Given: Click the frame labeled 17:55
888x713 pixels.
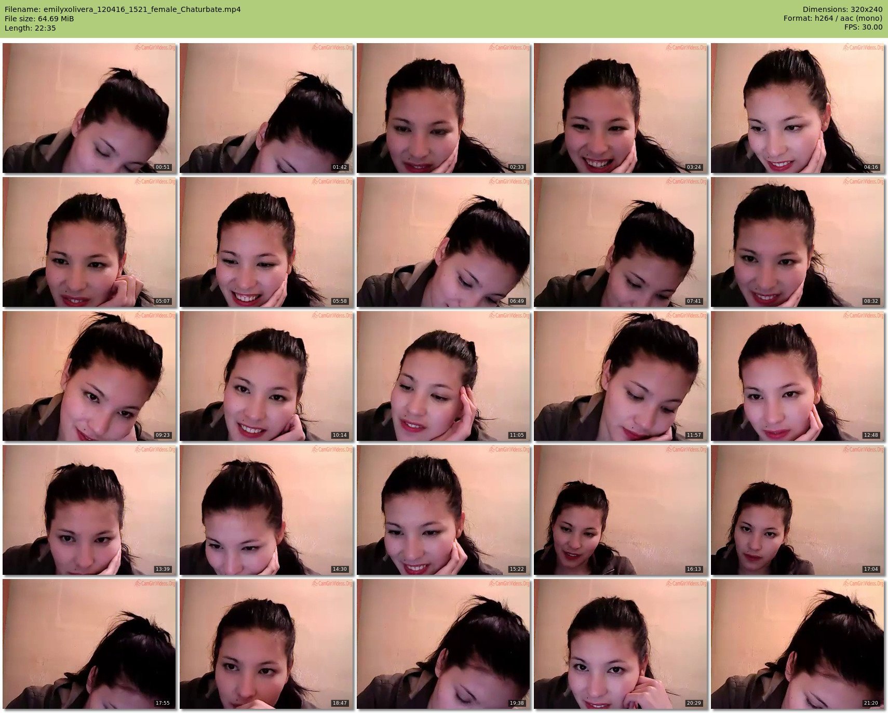Looking at the screenshot, I should (89, 644).
